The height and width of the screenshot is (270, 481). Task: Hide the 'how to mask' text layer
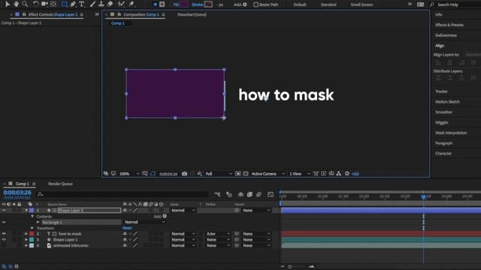click(x=4, y=233)
